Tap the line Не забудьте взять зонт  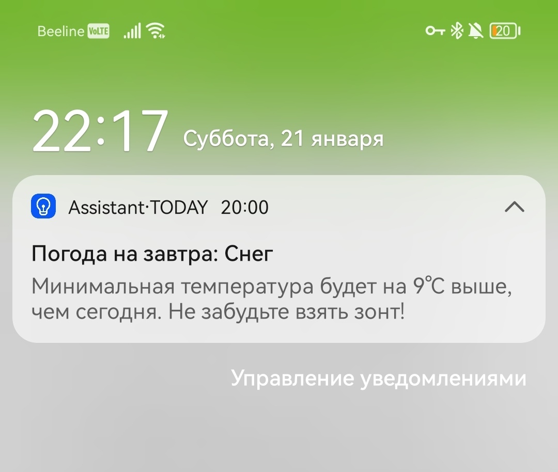pyautogui.click(x=286, y=312)
